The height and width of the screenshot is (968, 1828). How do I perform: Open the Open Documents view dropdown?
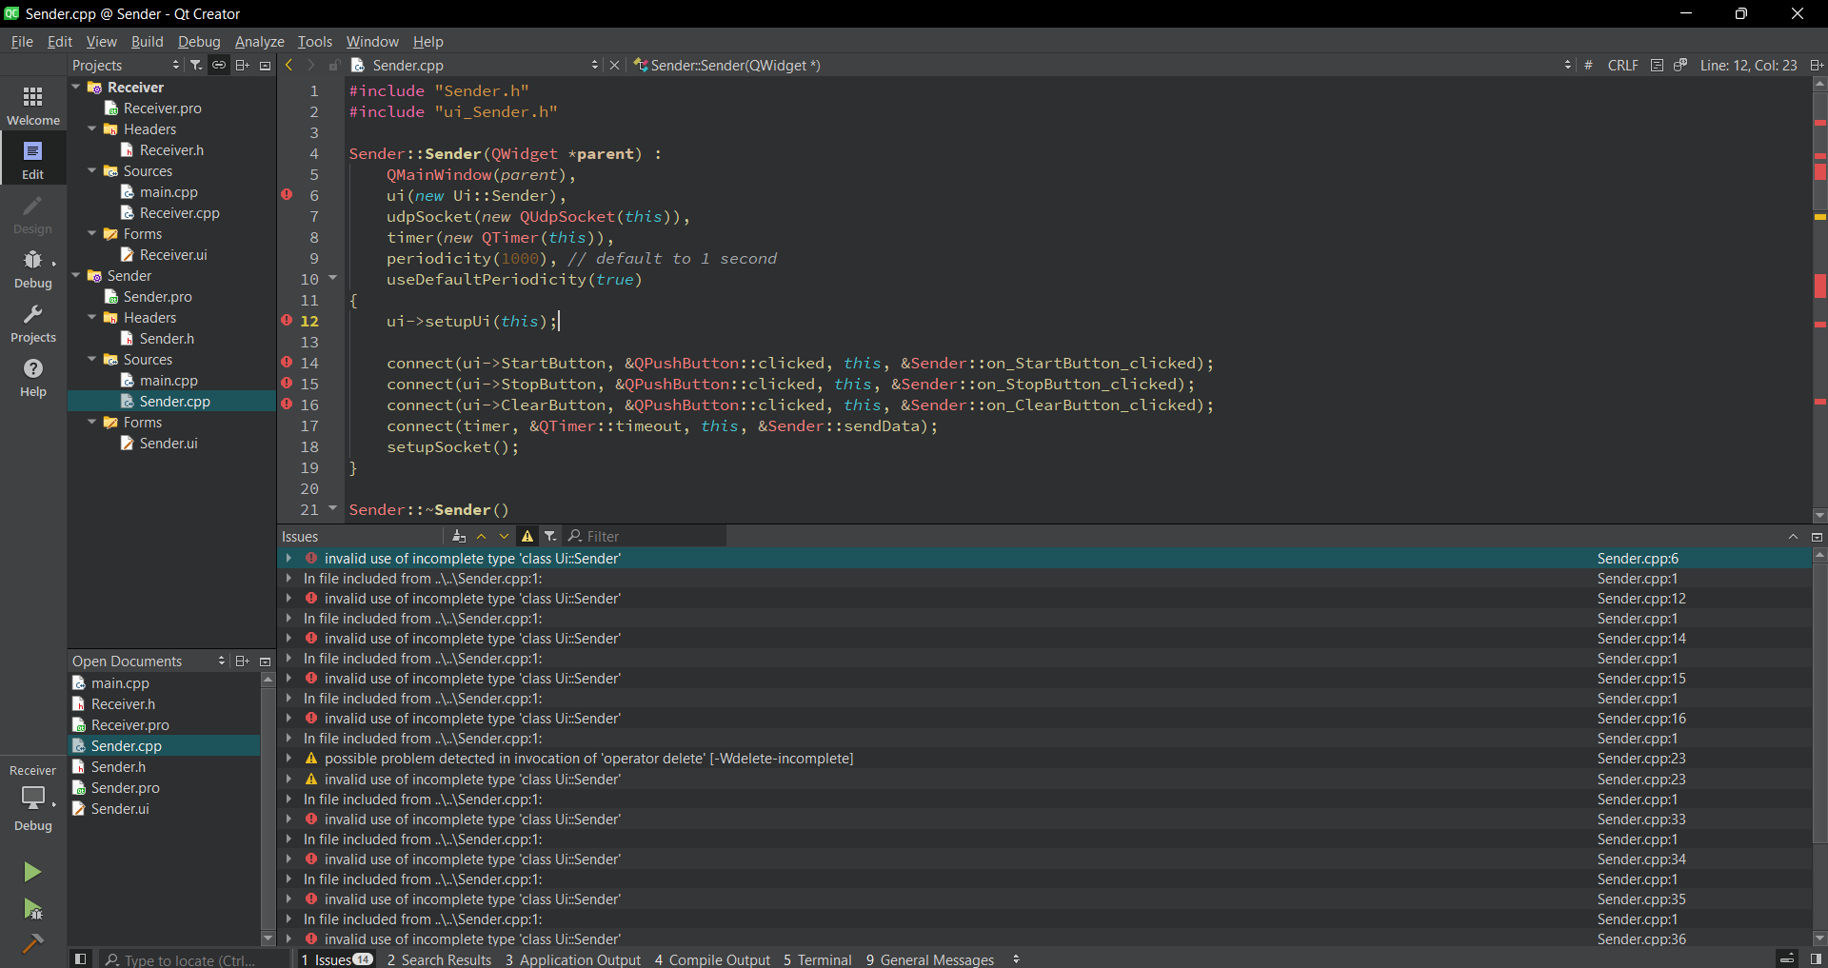click(149, 661)
